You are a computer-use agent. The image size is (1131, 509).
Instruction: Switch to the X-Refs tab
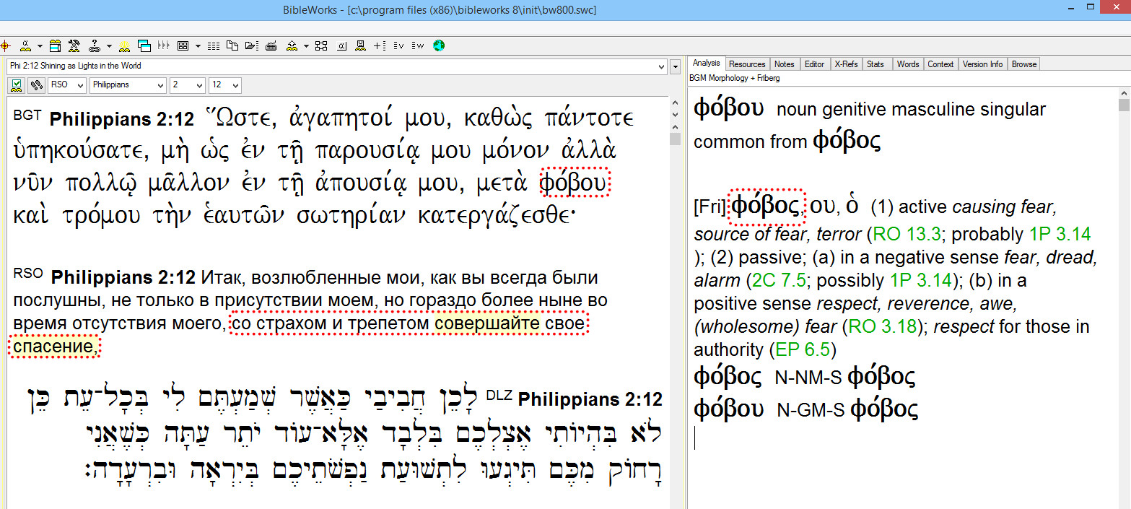pos(846,64)
